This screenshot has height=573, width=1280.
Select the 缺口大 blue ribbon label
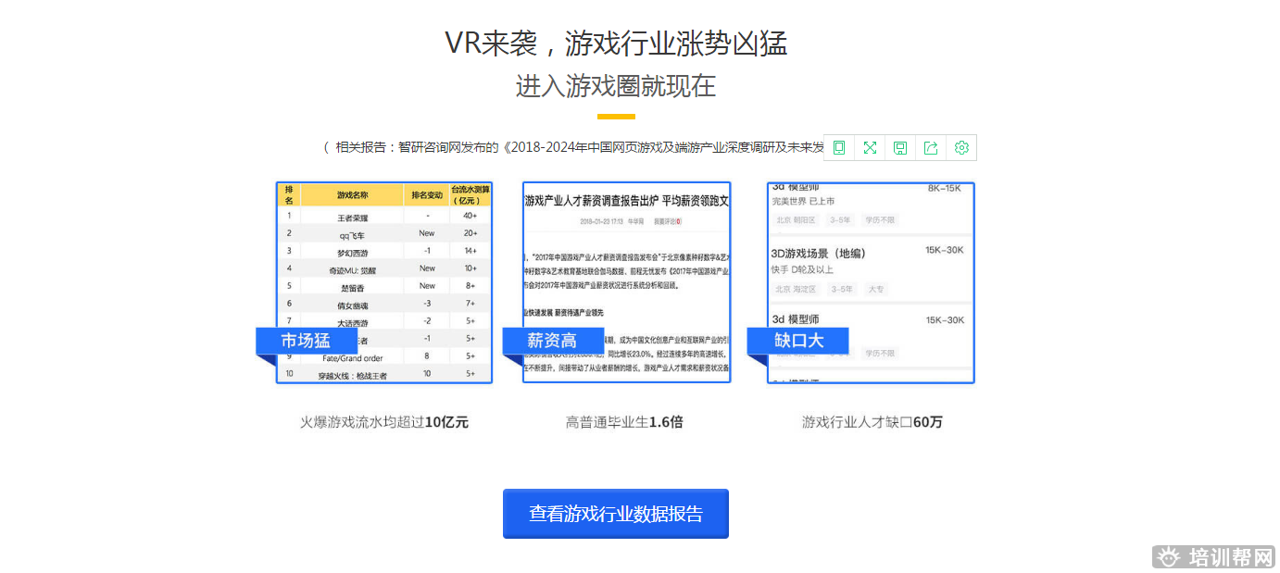tap(798, 341)
